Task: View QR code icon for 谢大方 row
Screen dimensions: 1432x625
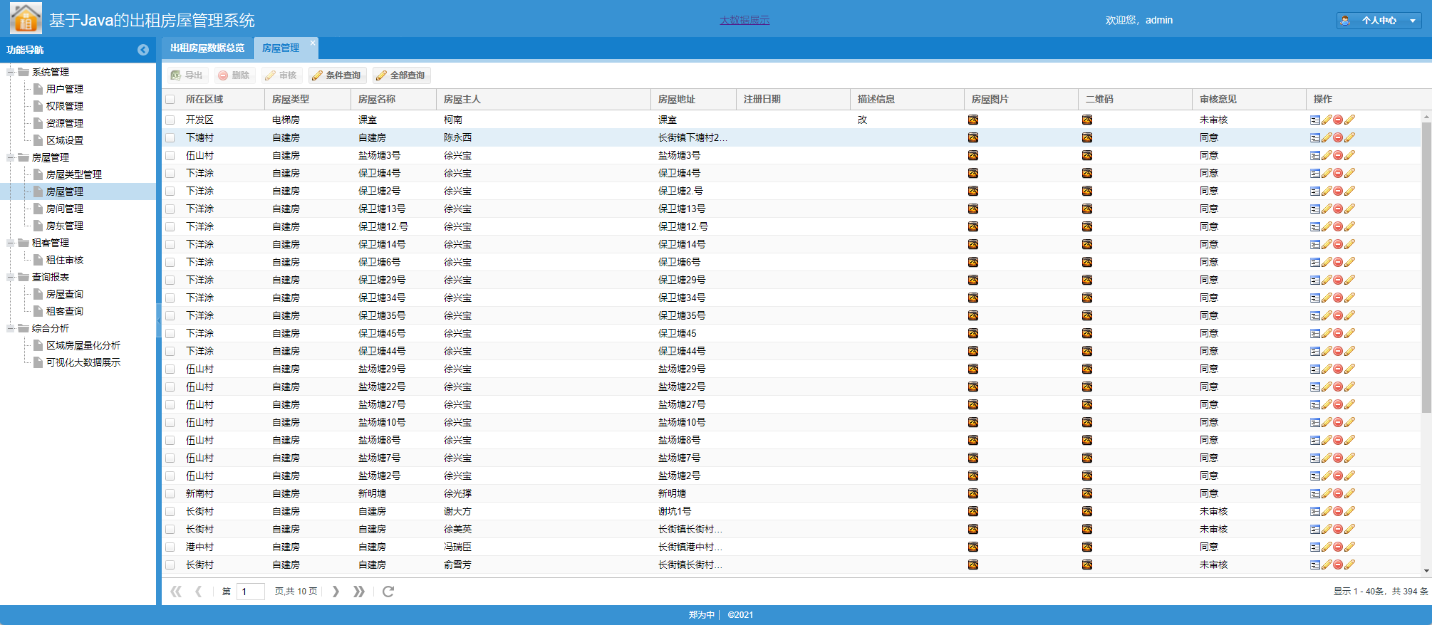Action: (x=1087, y=511)
